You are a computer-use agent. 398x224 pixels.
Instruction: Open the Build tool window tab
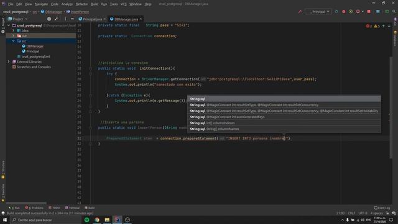90,208
